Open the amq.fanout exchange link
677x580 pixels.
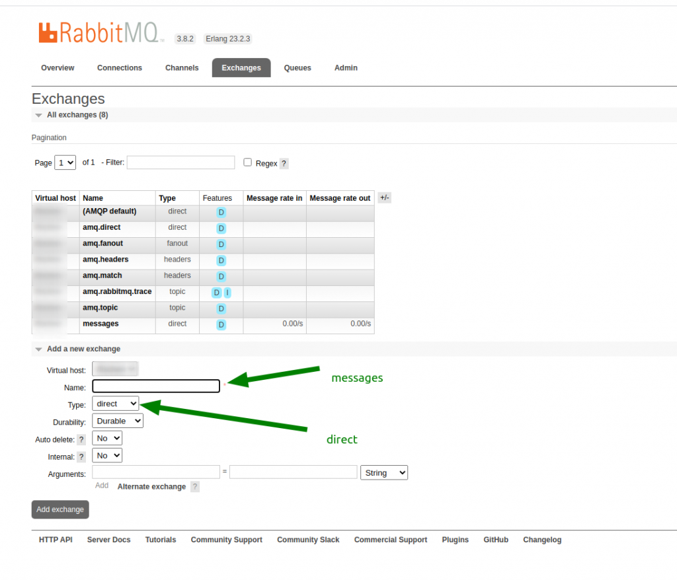point(102,243)
